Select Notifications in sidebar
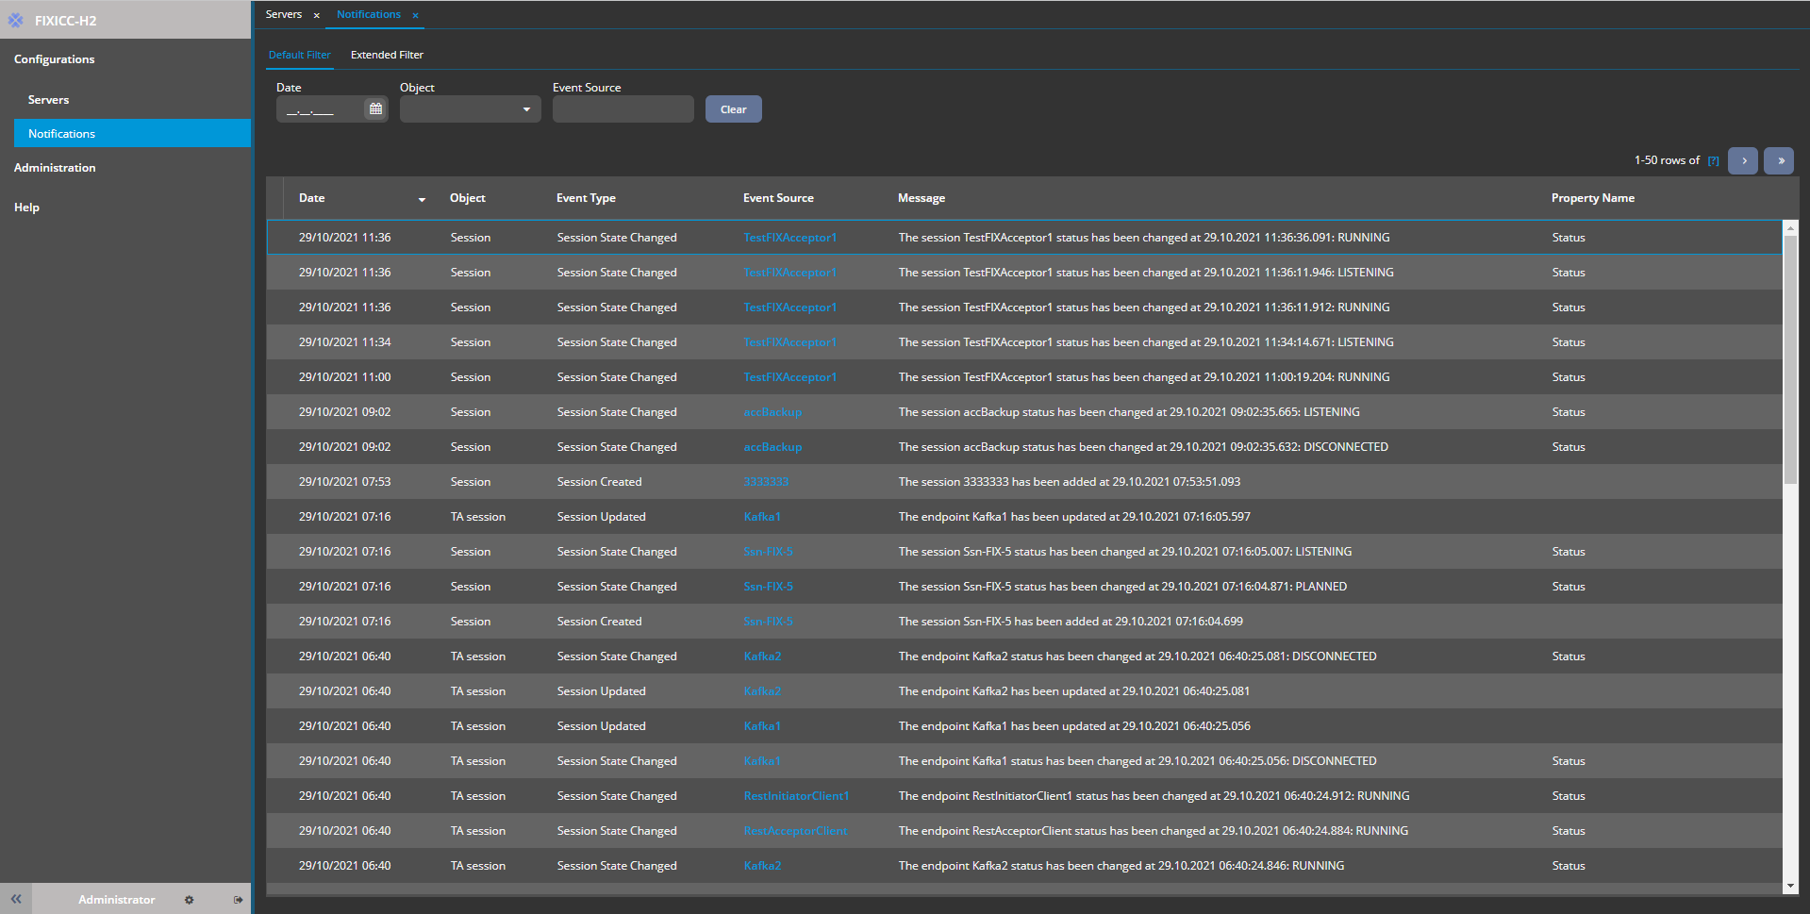The width and height of the screenshot is (1810, 914). click(x=132, y=133)
